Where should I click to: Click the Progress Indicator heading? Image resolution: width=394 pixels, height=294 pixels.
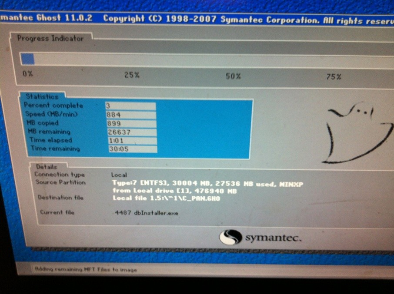[50, 38]
